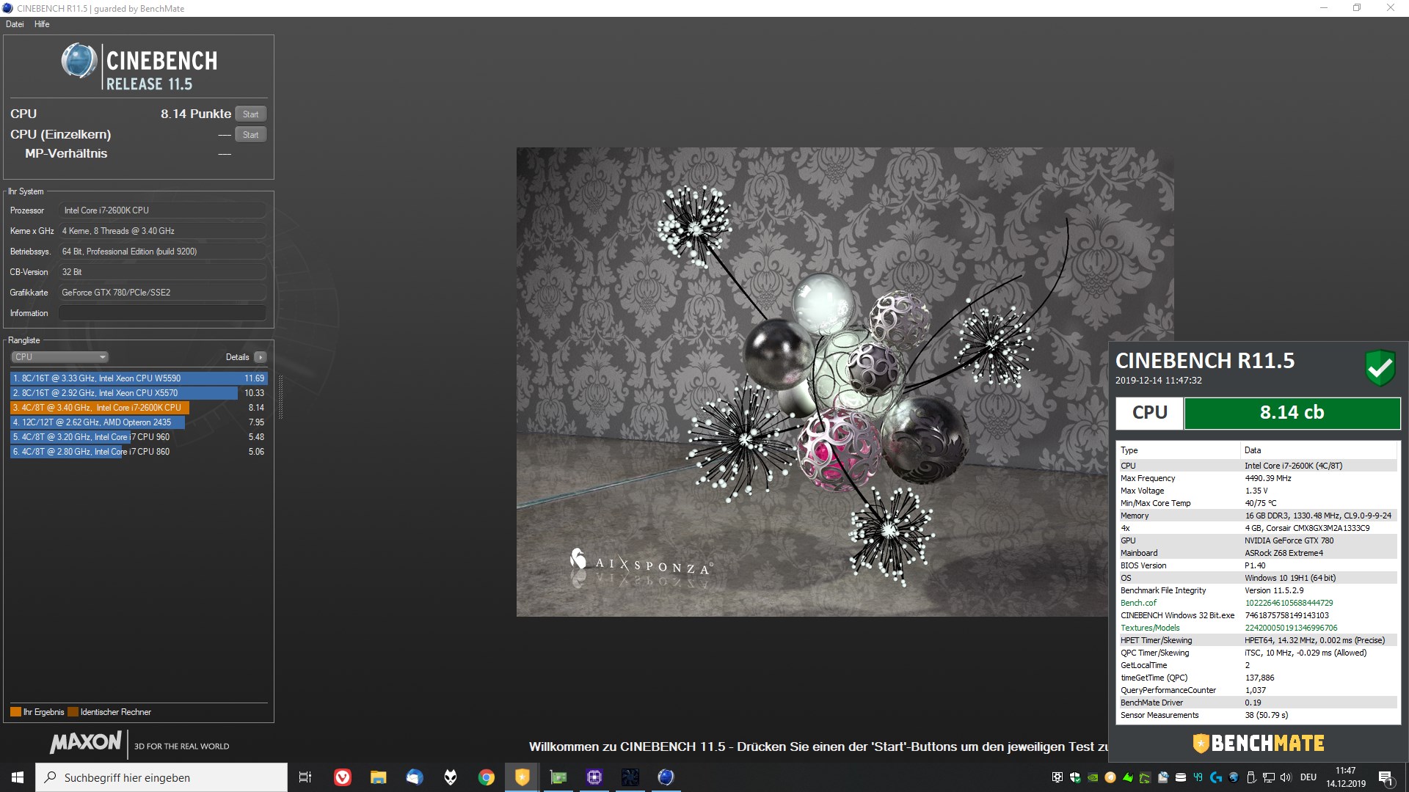
Task: Select the Core i7 CPU 960 ranking row
Action: [139, 437]
